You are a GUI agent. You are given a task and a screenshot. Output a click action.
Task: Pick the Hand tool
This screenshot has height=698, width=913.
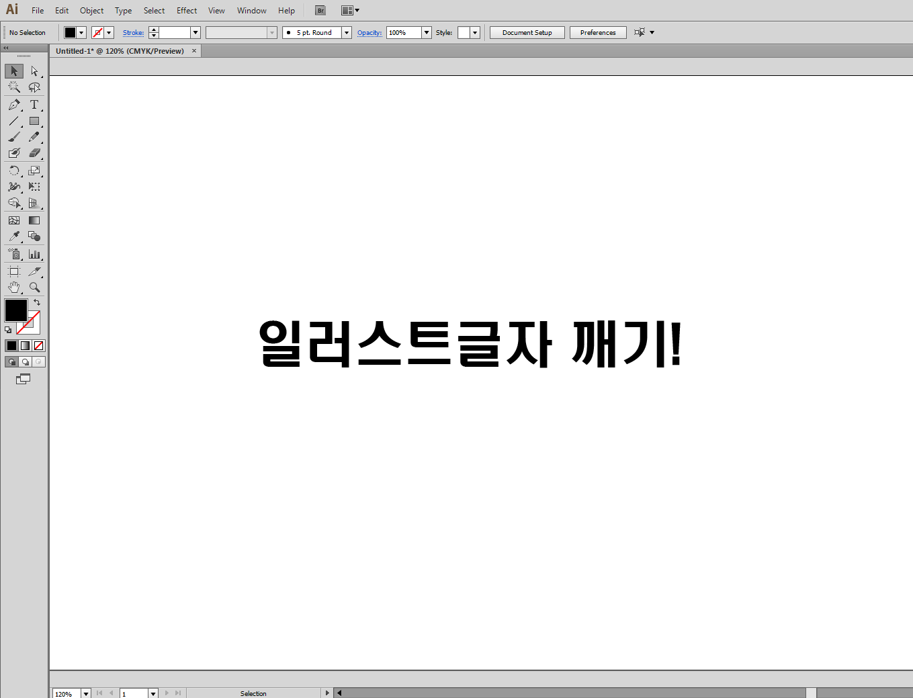point(14,288)
